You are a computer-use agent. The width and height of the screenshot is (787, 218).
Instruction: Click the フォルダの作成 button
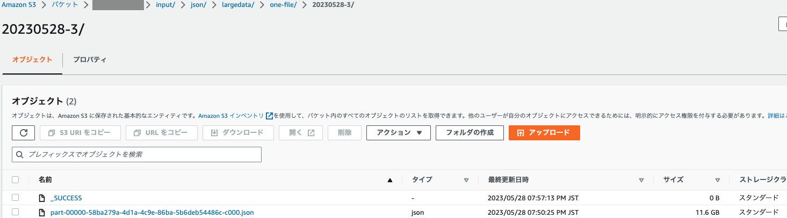click(470, 133)
